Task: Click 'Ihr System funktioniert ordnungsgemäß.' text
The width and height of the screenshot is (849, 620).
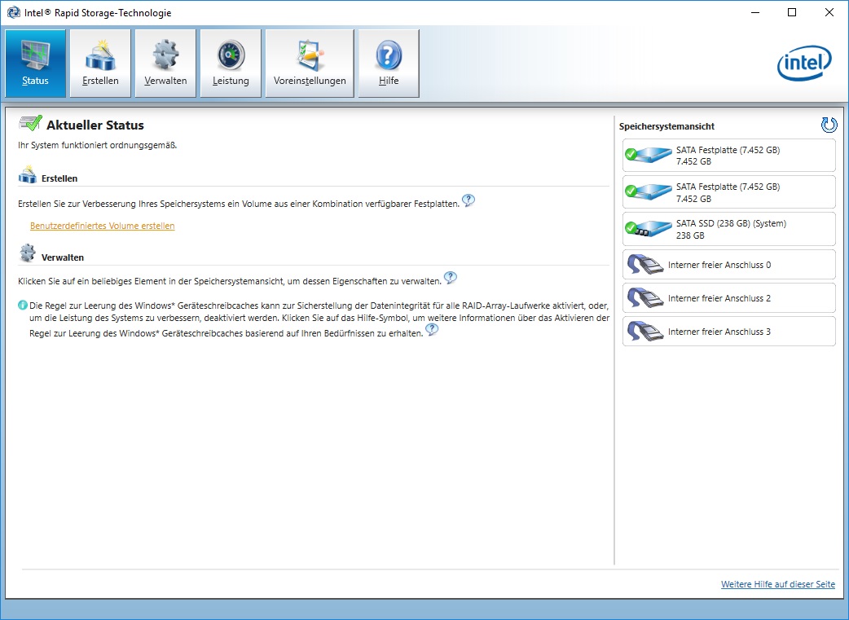Action: tap(98, 146)
